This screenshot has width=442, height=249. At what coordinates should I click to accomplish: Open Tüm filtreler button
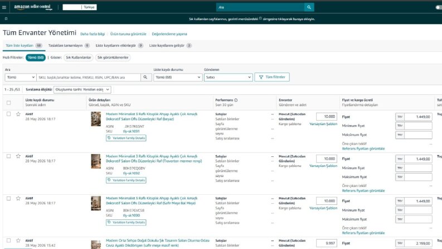click(272, 77)
